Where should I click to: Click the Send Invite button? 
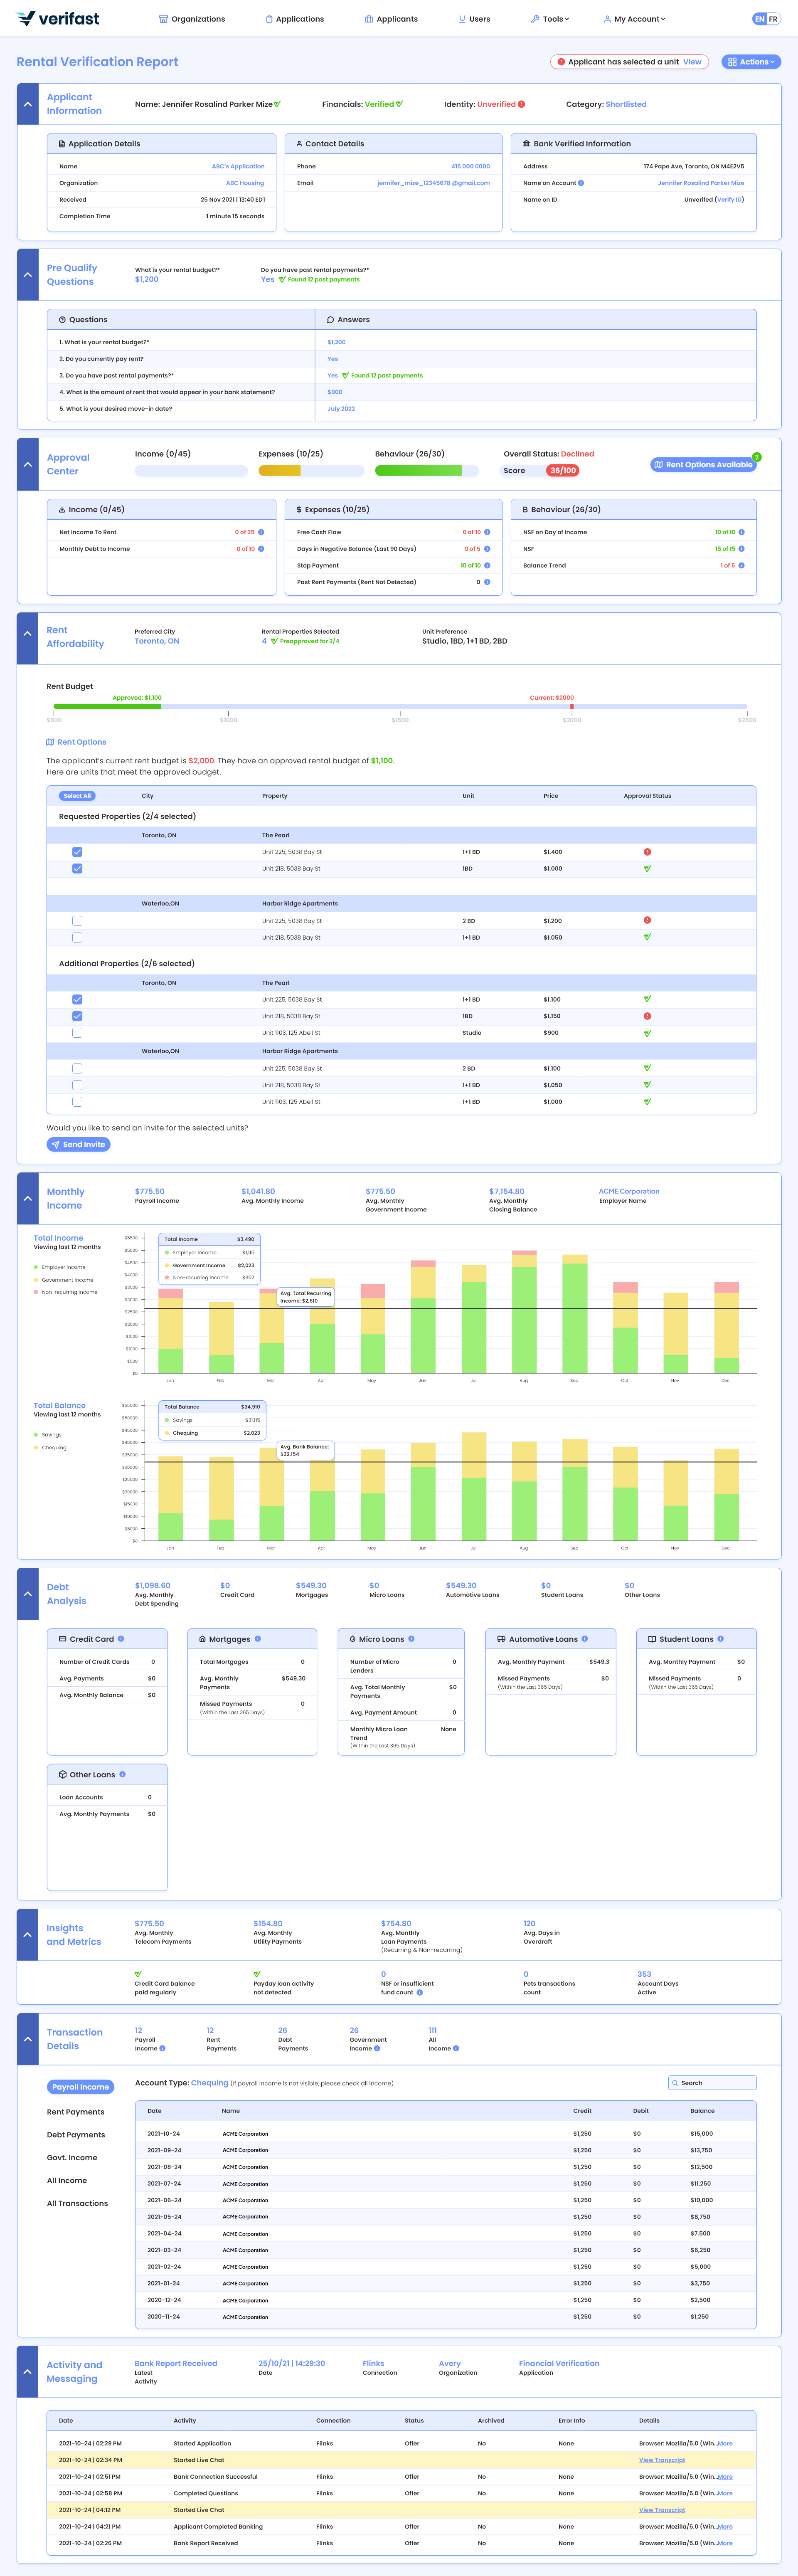78,1144
